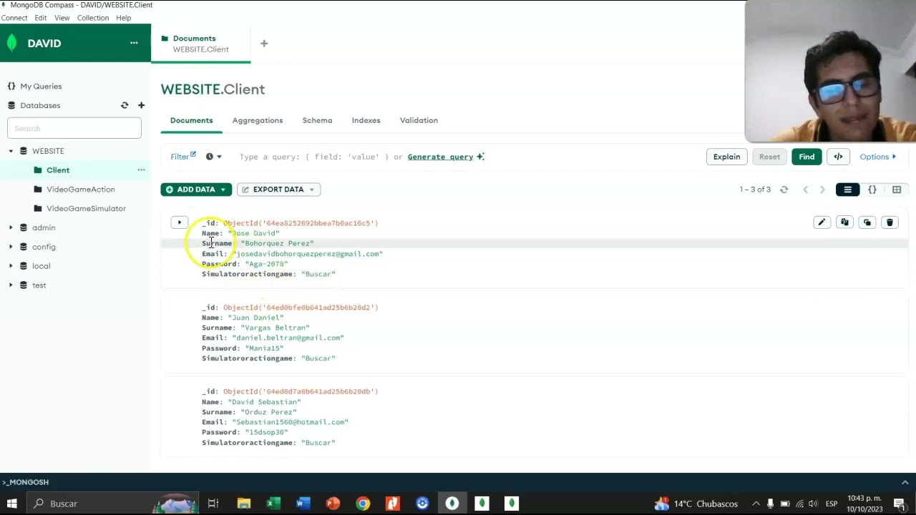Select the Documents sub-tab

[x=191, y=120]
